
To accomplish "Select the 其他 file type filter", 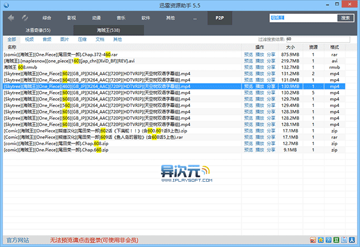I will (117, 39).
